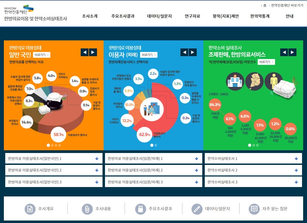Viewport: 307px width, 223px height.
Task: Click the 주요조사결과 USB drive icon
Action: 140,209
